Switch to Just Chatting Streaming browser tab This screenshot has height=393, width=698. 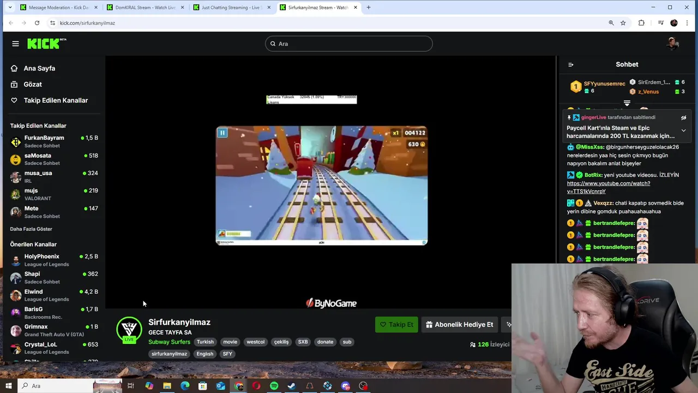(232, 8)
